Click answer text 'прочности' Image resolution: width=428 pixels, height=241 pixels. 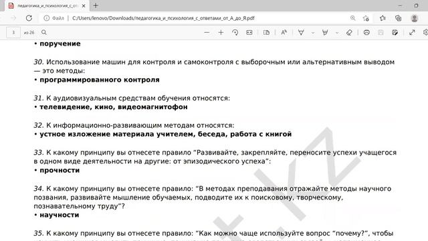point(60,170)
